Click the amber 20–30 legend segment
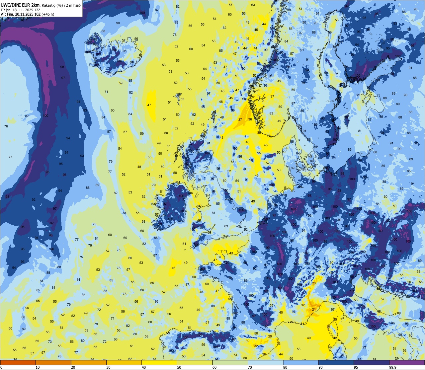The width and height of the screenshot is (425, 370). 89,362
